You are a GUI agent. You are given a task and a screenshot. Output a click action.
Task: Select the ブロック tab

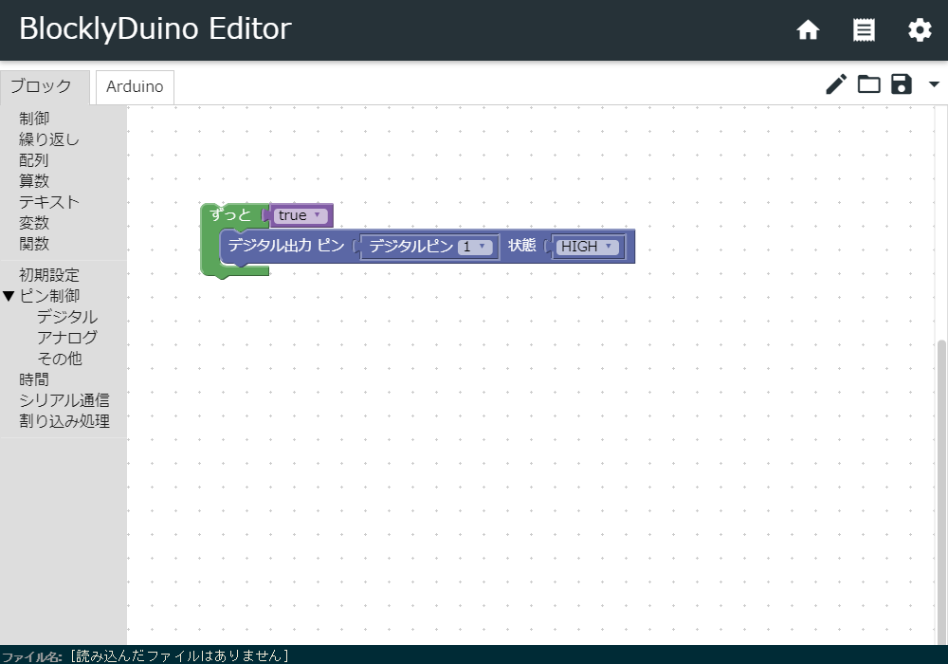(41, 86)
